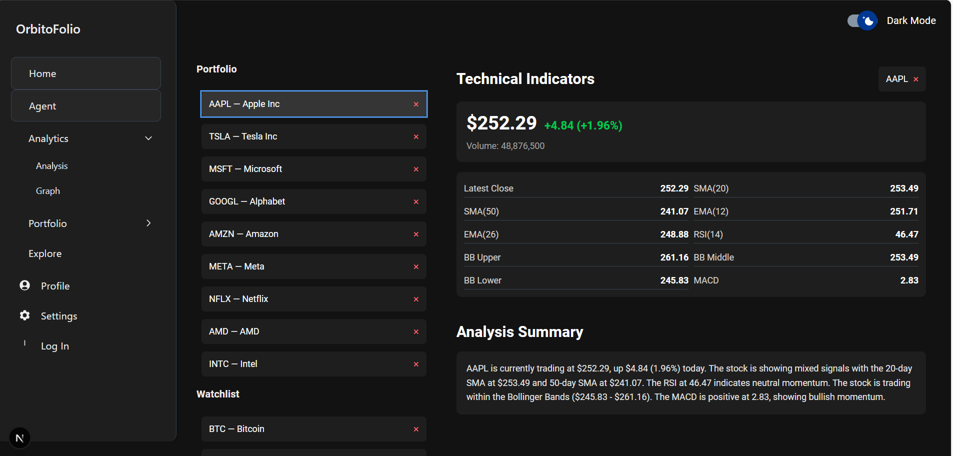Viewport: 953px width, 456px height.
Task: Remove MSFT Microsoft from portfolio
Action: click(416, 169)
